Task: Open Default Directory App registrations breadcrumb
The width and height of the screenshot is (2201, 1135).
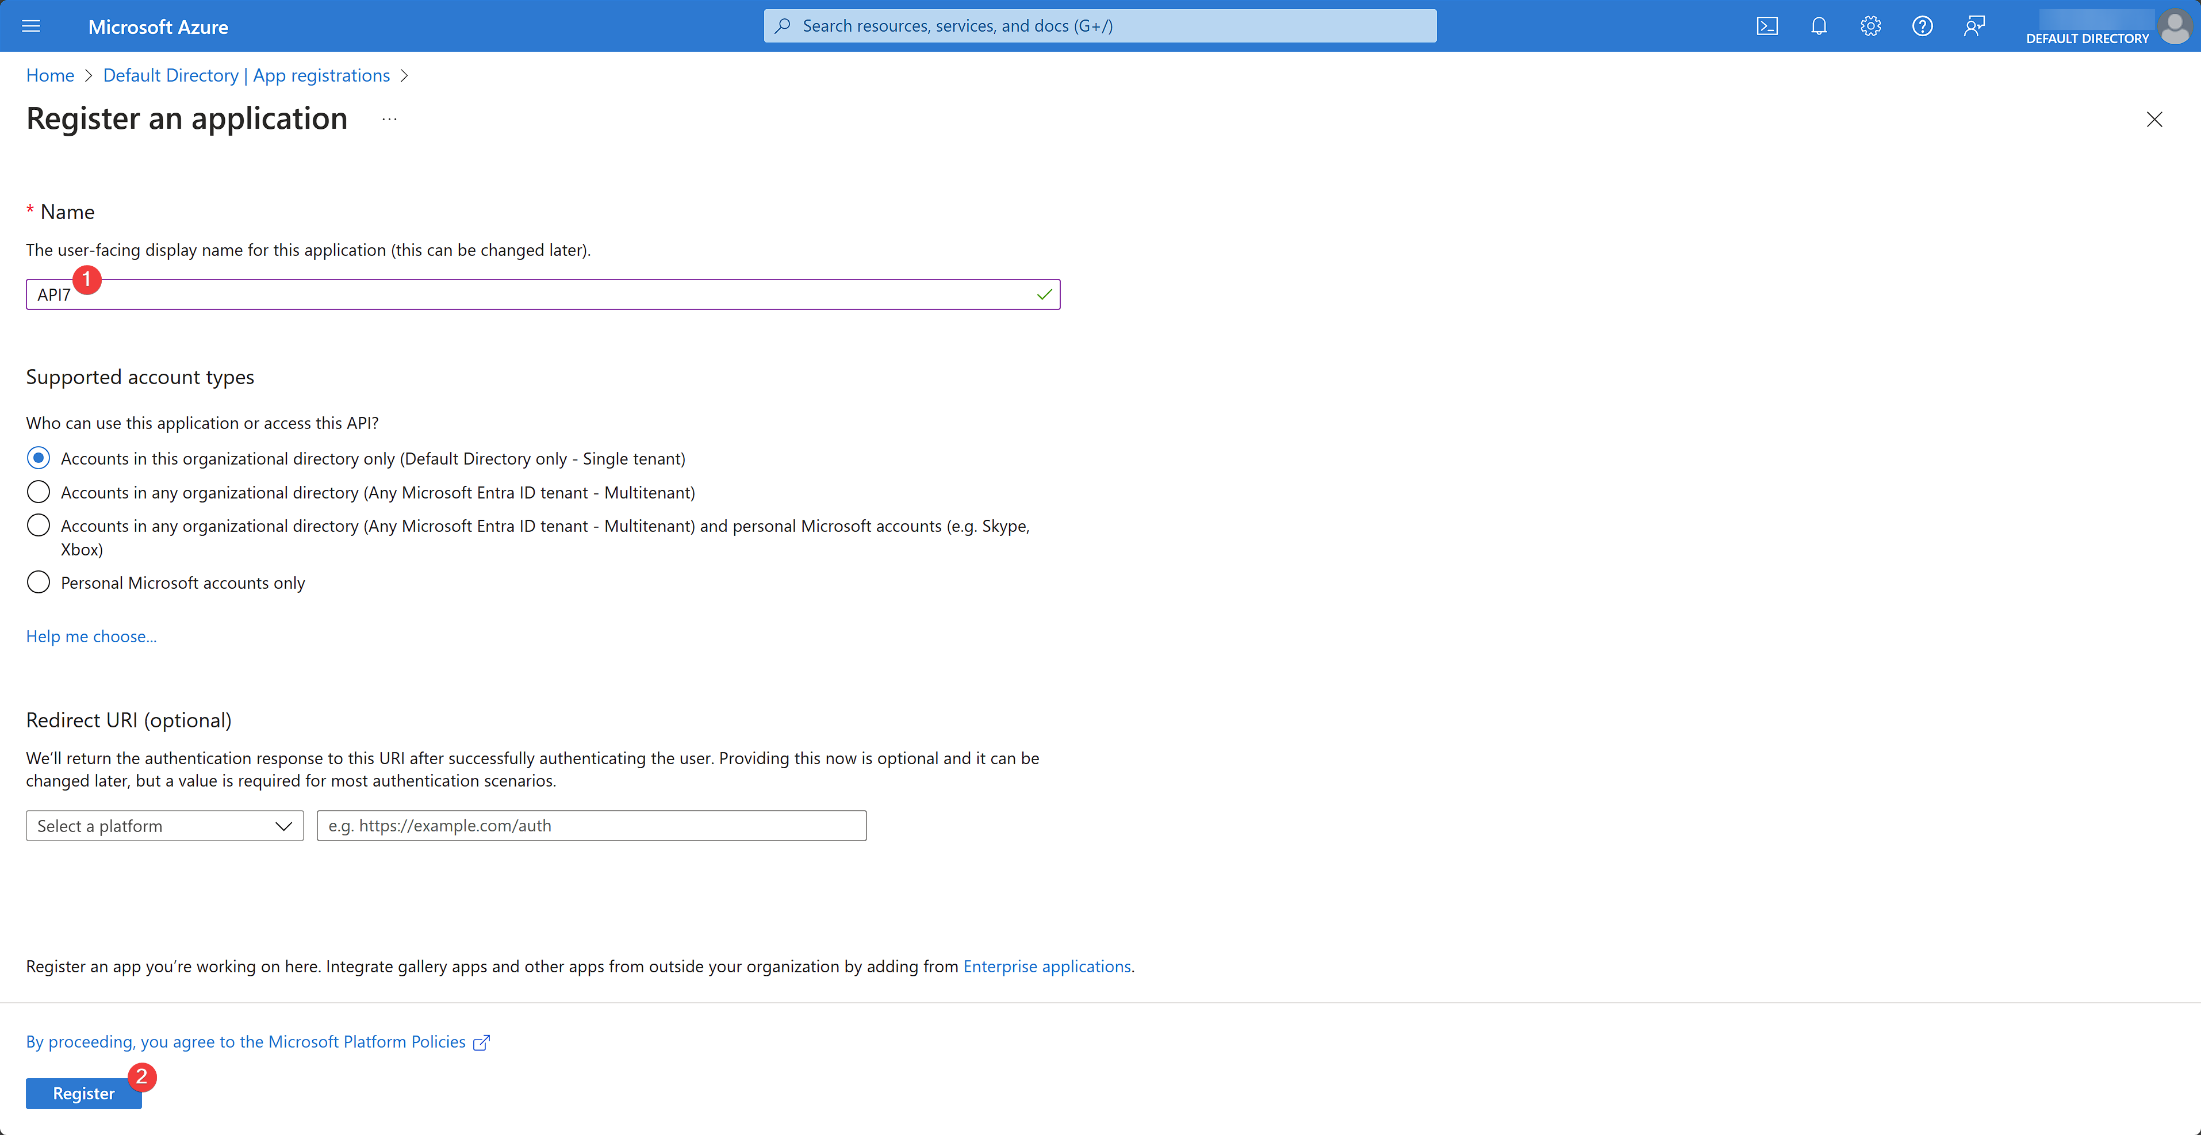Action: pos(246,75)
